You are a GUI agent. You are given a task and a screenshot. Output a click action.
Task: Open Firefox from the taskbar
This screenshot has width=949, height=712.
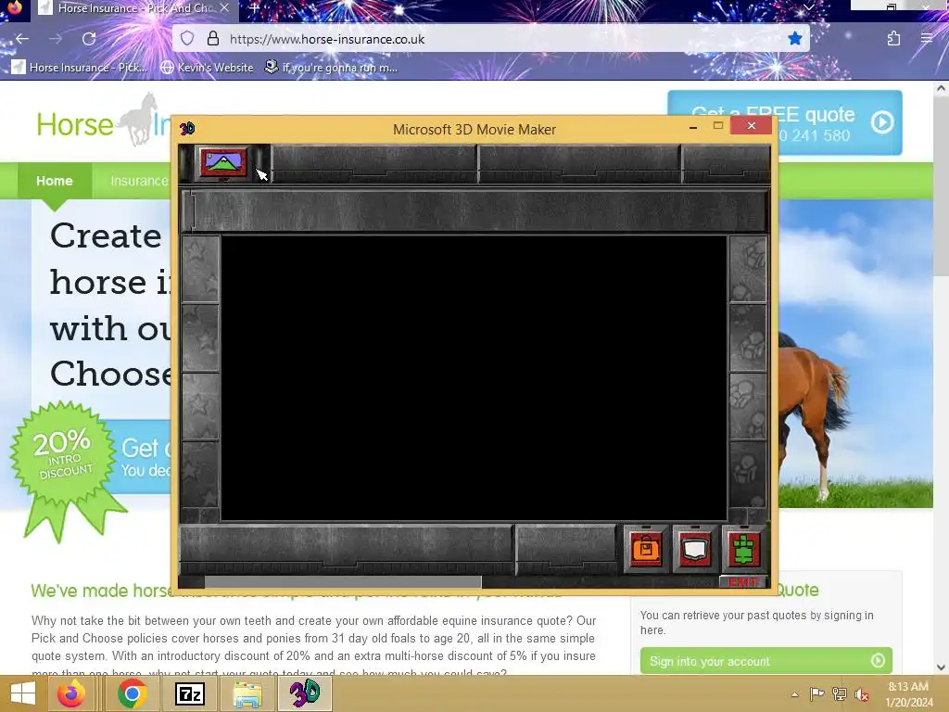click(x=71, y=693)
